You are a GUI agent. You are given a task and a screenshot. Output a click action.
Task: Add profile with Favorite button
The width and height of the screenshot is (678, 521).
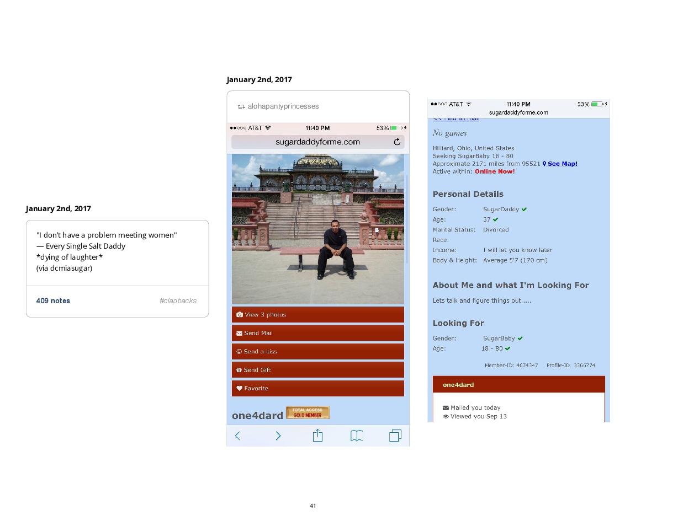coord(317,389)
